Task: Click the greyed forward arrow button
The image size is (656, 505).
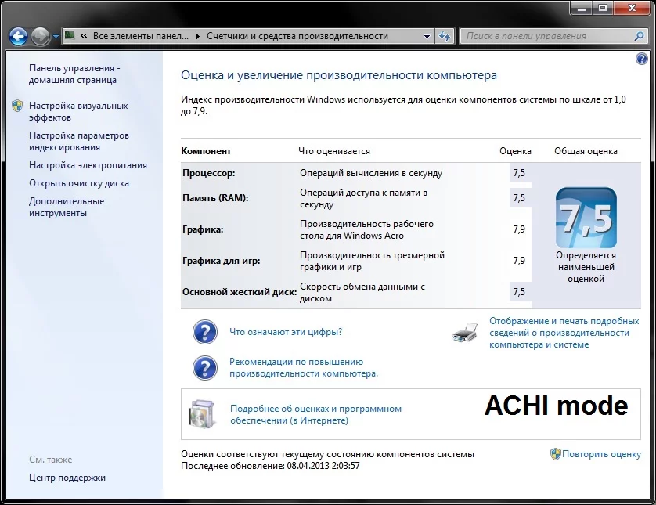Action: (40, 36)
